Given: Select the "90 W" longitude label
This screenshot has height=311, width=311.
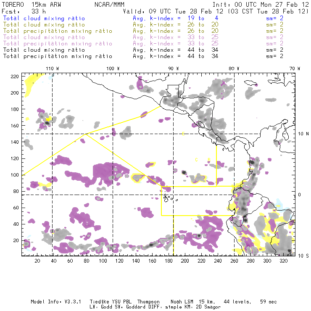Looking at the screenshot, I should 174,69.
